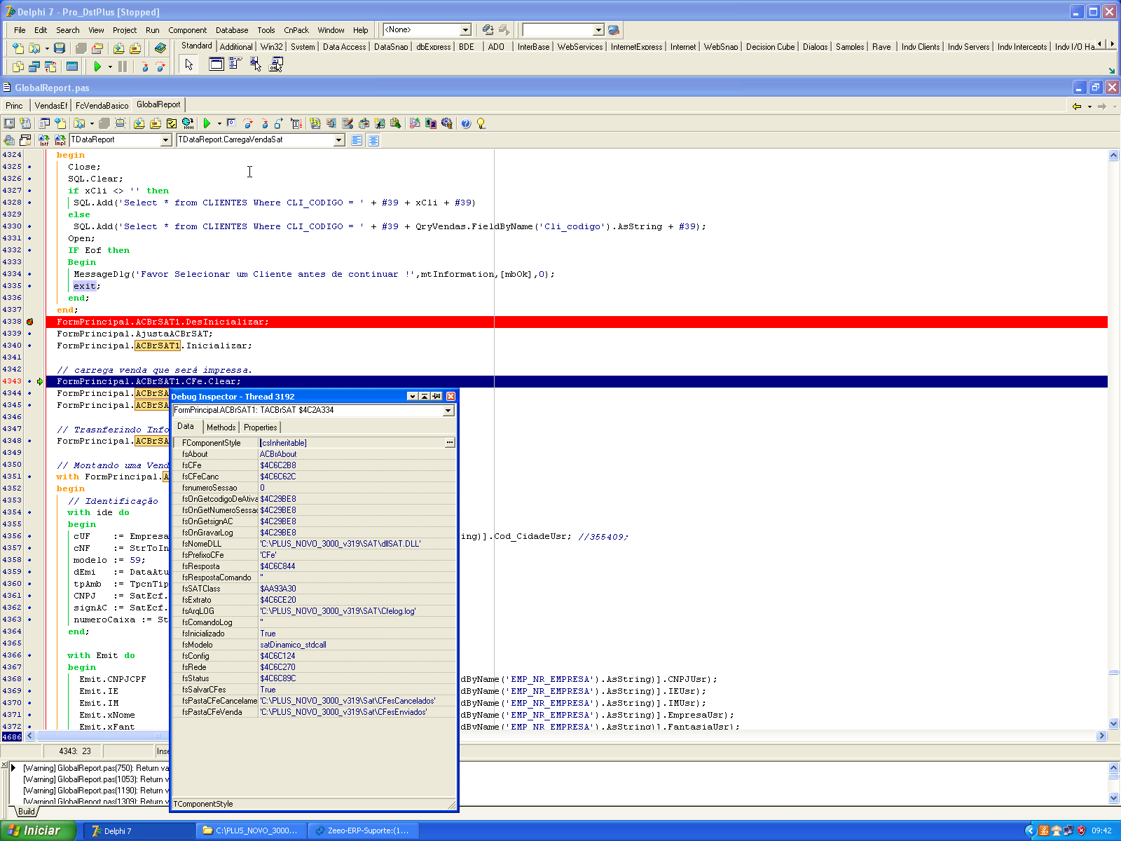Click the navigate back arrow in editor
The width and height of the screenshot is (1121, 841).
(1077, 107)
